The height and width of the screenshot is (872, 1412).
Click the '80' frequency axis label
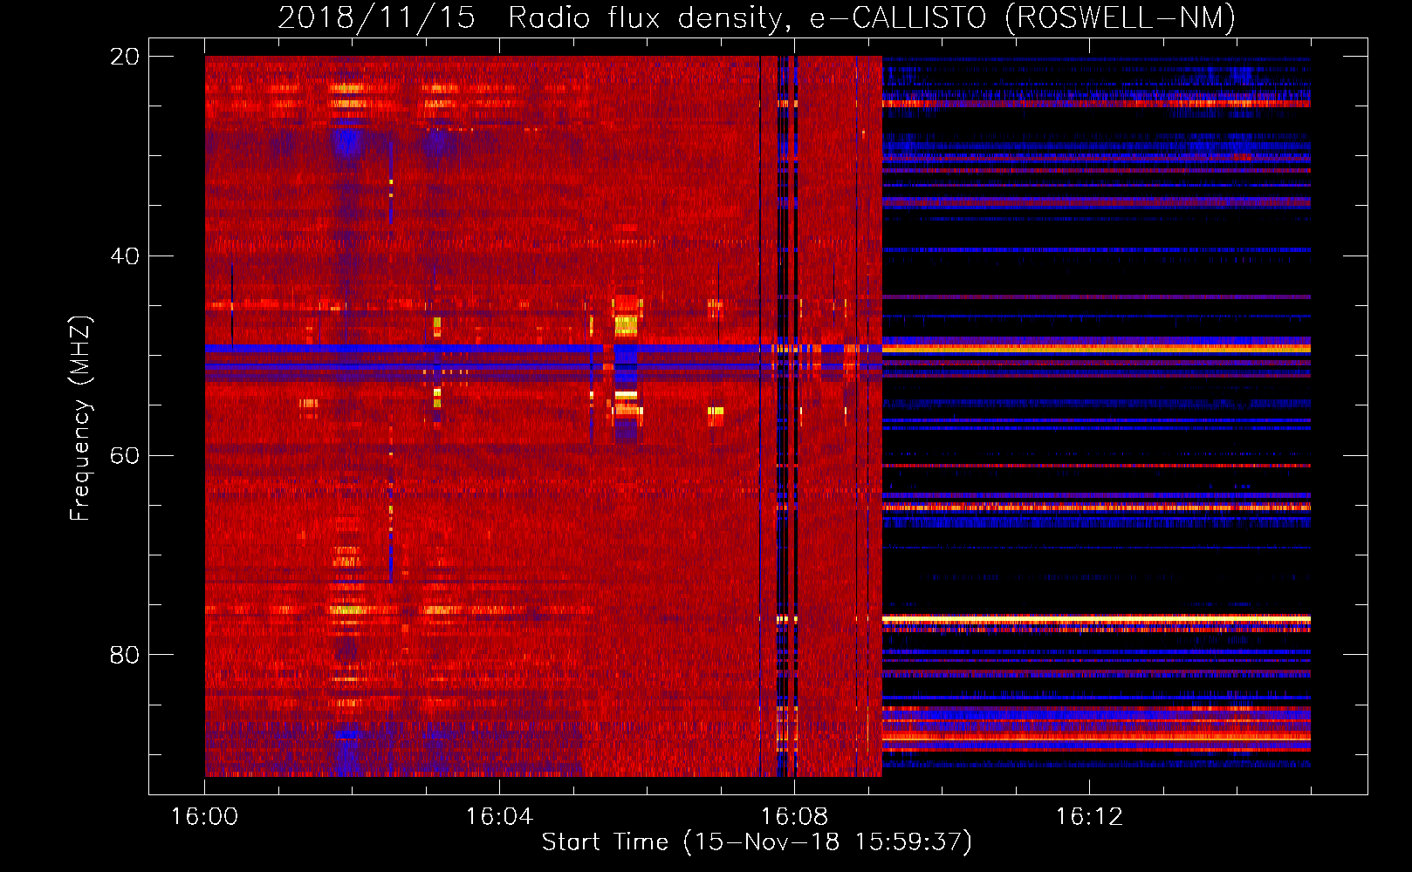tap(124, 655)
